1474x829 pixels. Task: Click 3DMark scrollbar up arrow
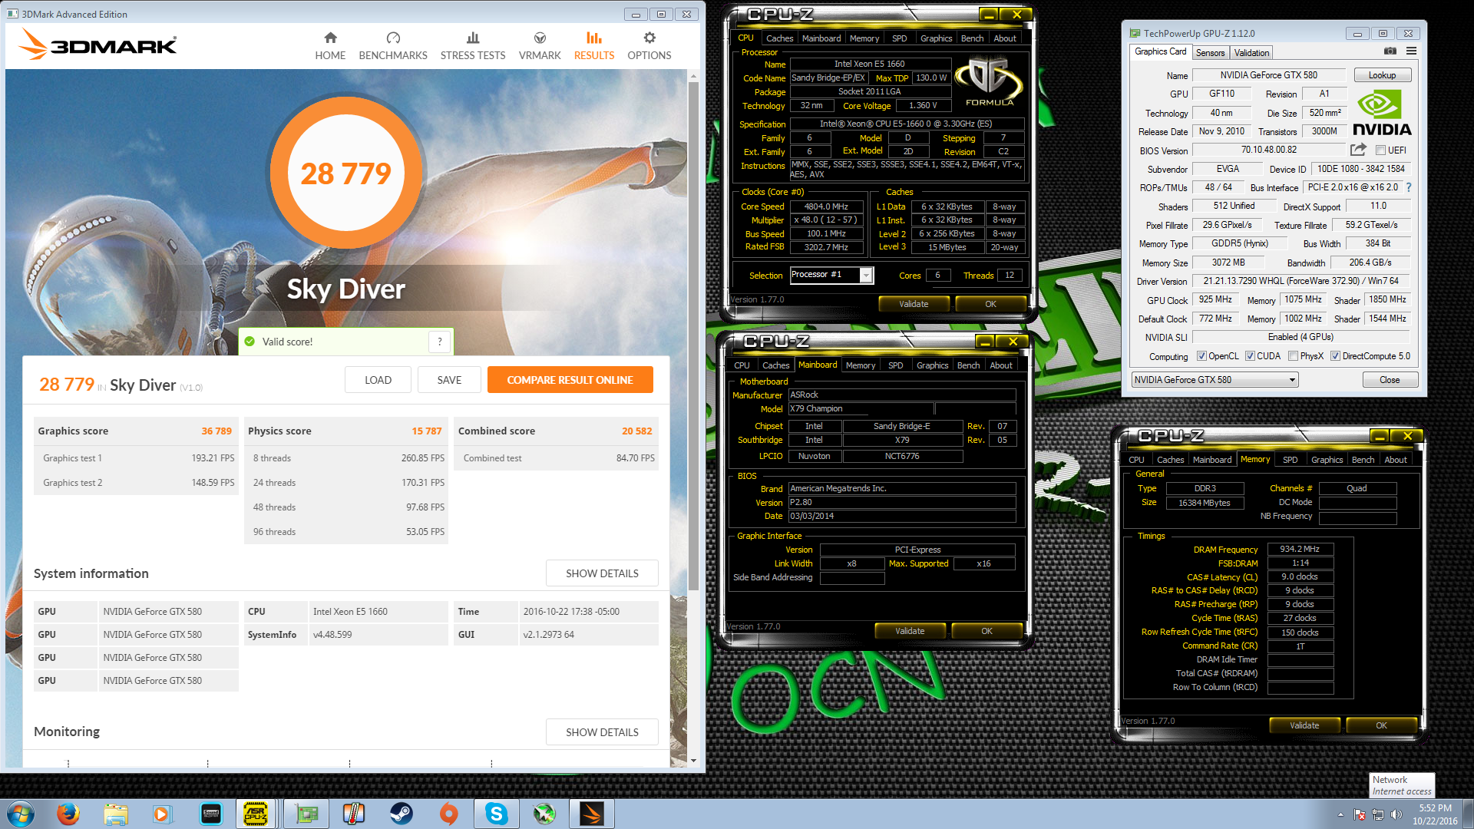pyautogui.click(x=693, y=76)
